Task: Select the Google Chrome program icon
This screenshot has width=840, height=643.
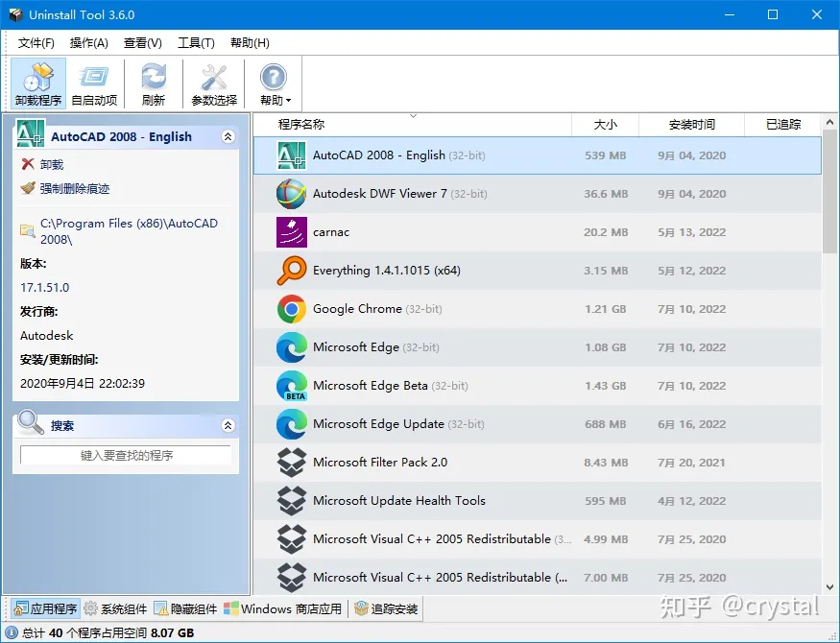Action: 291,309
